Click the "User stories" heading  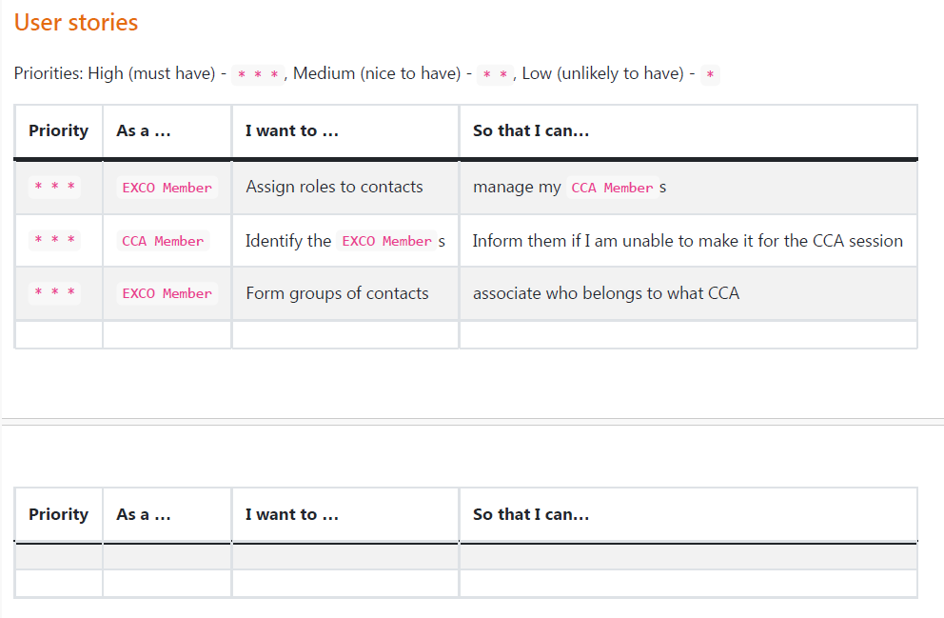point(76,23)
